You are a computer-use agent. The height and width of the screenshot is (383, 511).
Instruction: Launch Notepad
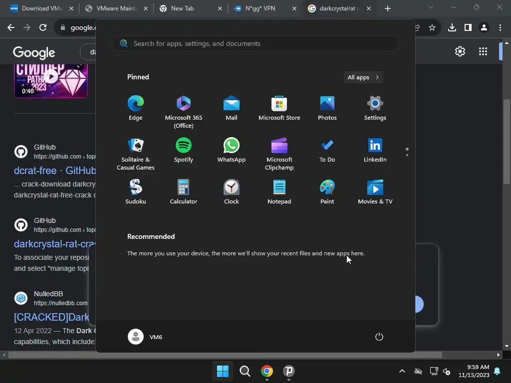click(x=279, y=192)
